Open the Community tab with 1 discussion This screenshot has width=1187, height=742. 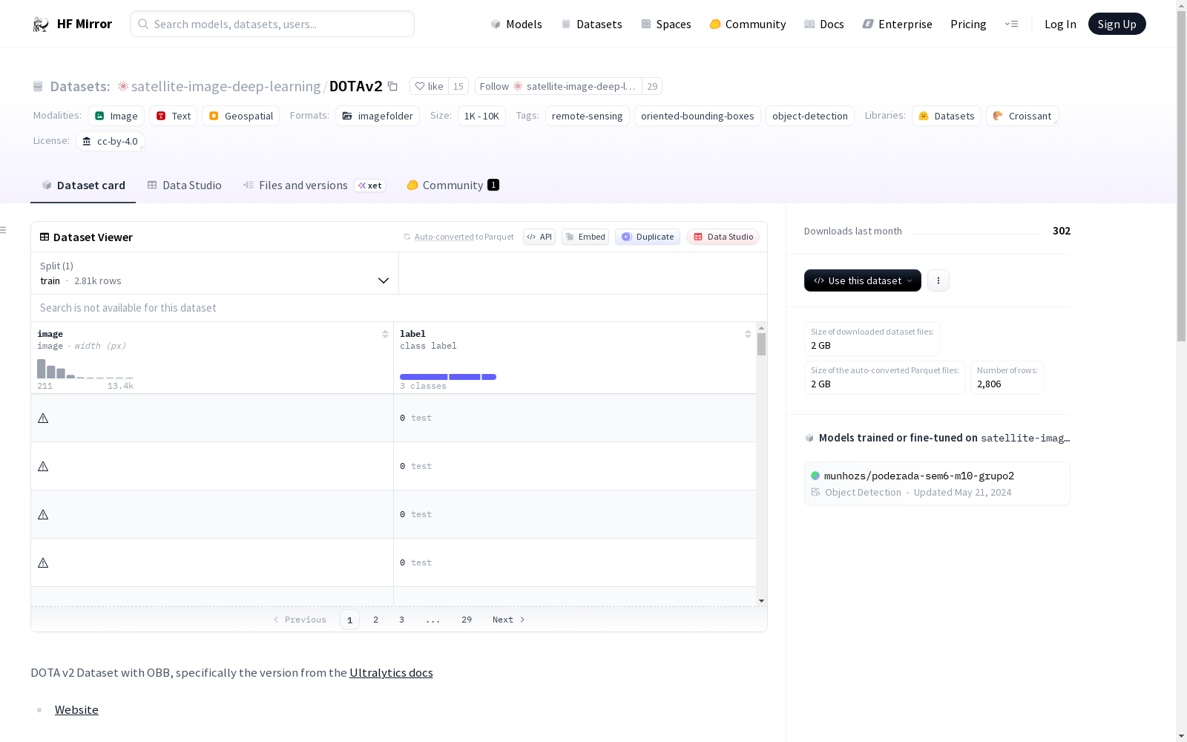(453, 185)
